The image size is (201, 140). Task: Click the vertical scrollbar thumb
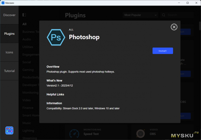click(200, 26)
